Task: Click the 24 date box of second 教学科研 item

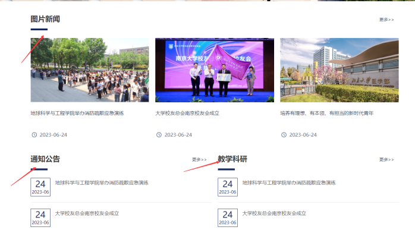Action: coord(228,218)
